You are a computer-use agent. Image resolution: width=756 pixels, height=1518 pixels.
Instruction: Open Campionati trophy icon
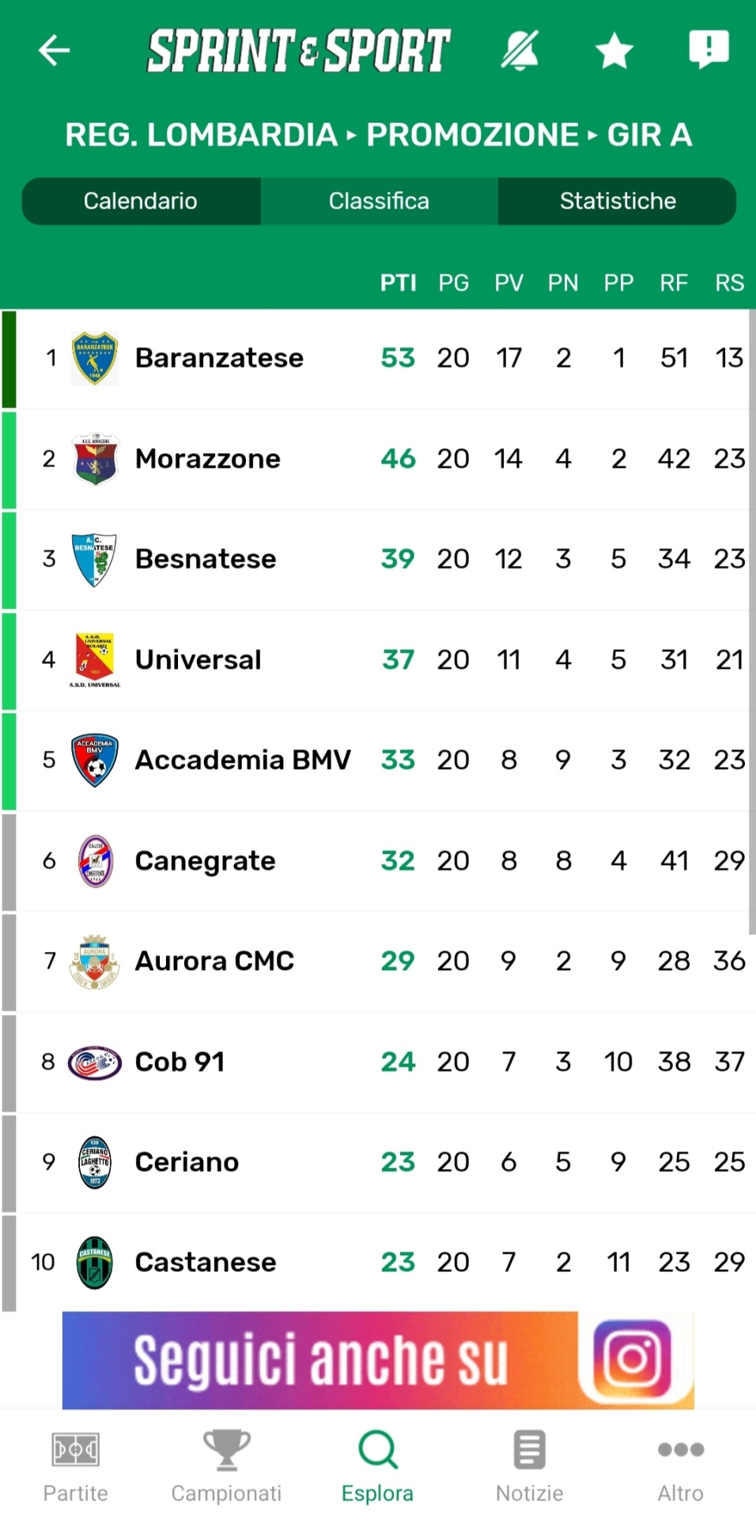[x=226, y=1450]
